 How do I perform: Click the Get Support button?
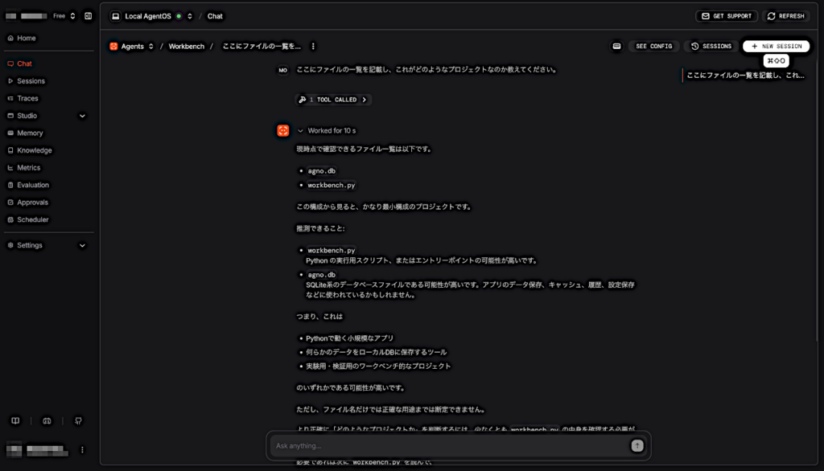click(x=727, y=16)
